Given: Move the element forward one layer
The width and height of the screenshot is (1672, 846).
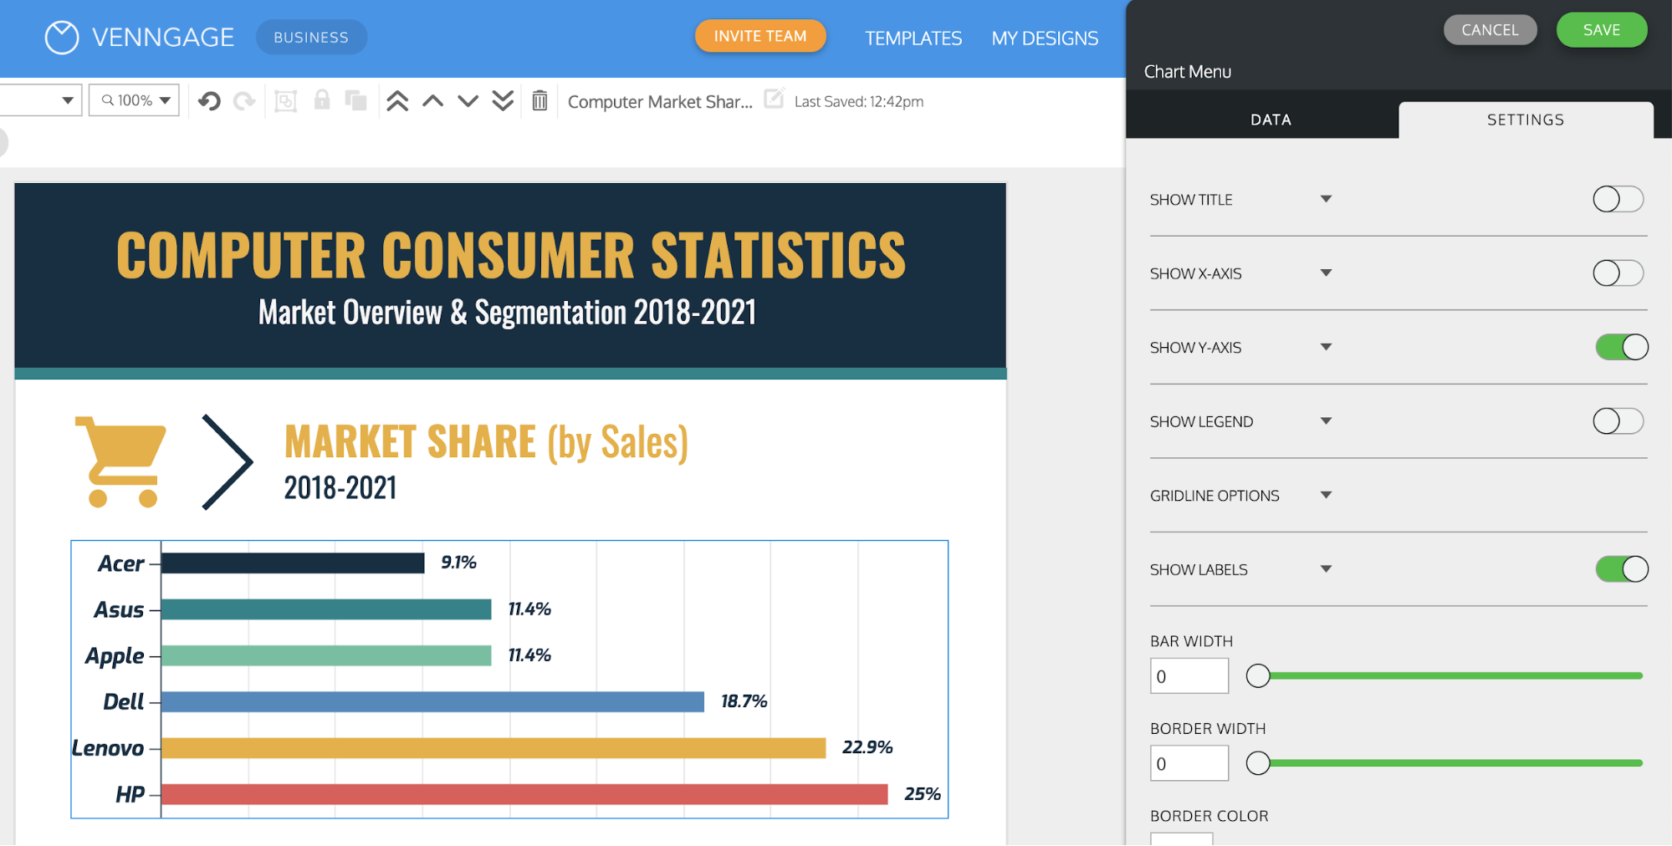Looking at the screenshot, I should [432, 101].
